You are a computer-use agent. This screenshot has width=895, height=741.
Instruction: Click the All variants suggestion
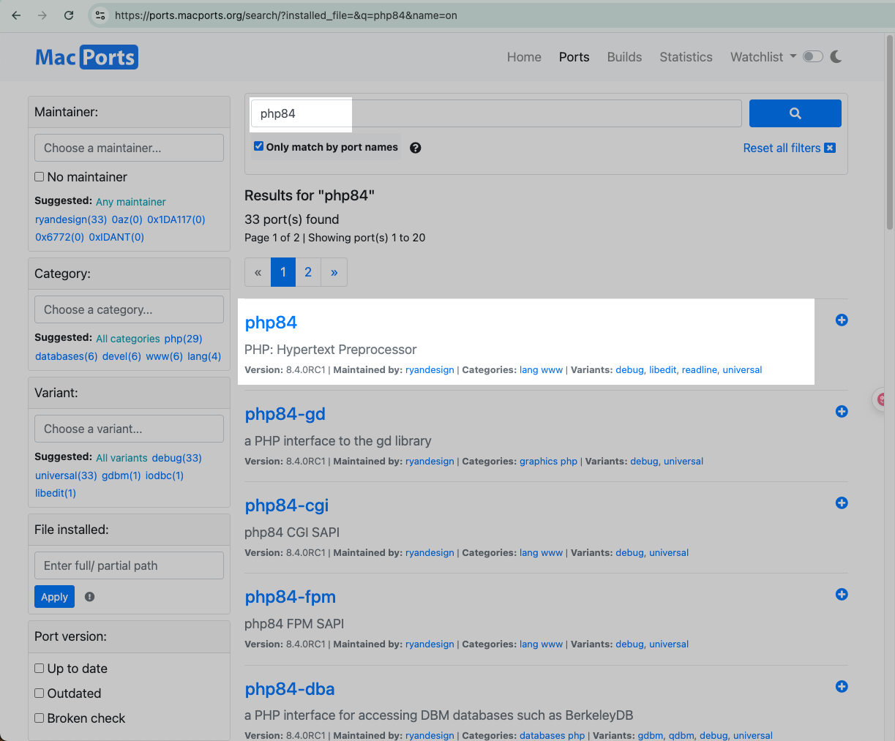point(121,458)
